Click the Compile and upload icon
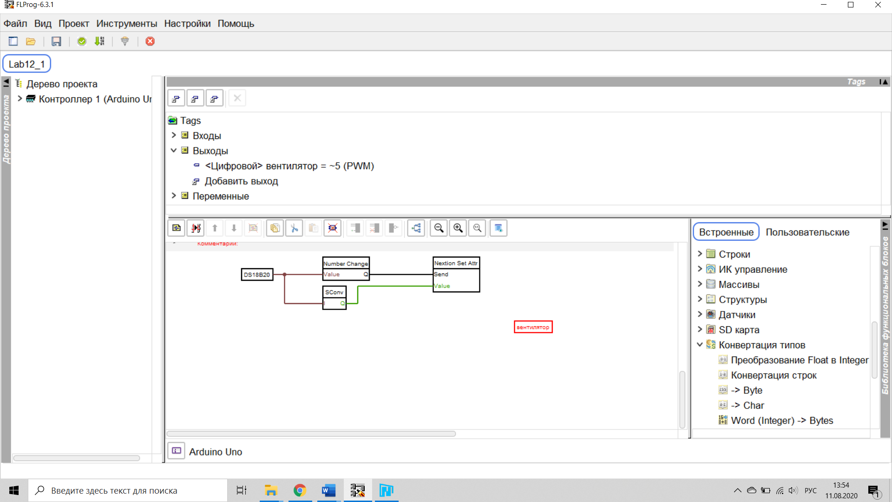This screenshot has height=502, width=892. tap(99, 41)
